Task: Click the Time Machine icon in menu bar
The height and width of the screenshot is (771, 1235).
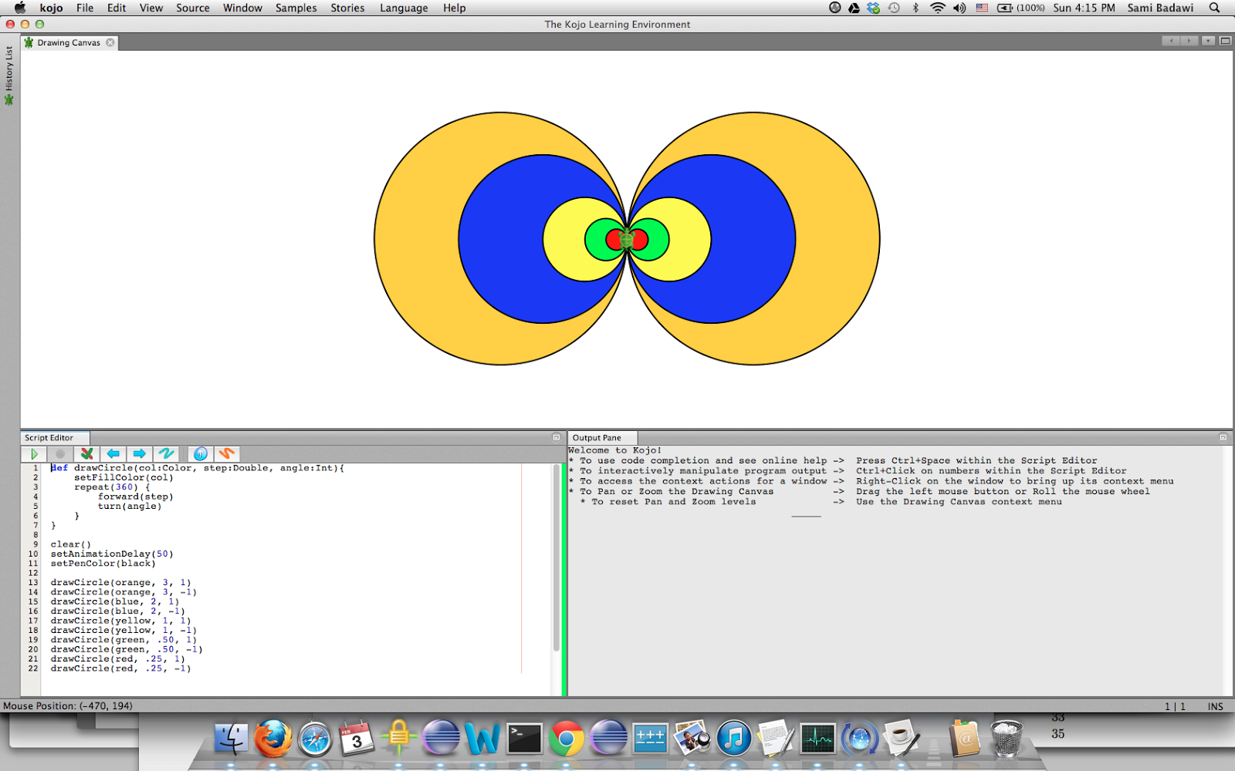Action: [894, 8]
